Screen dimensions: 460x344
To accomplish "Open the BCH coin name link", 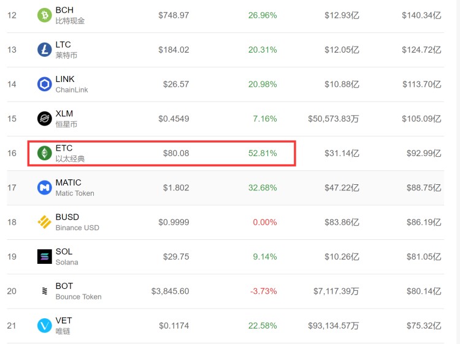I will [64, 10].
